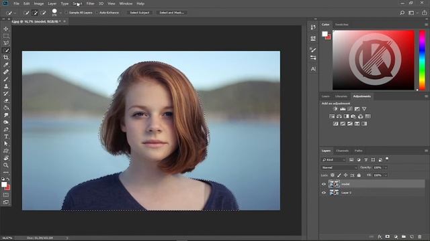Screen dimensions: 430x241
Task: Add a Photo Filter adjustment
Action: (x=353, y=116)
